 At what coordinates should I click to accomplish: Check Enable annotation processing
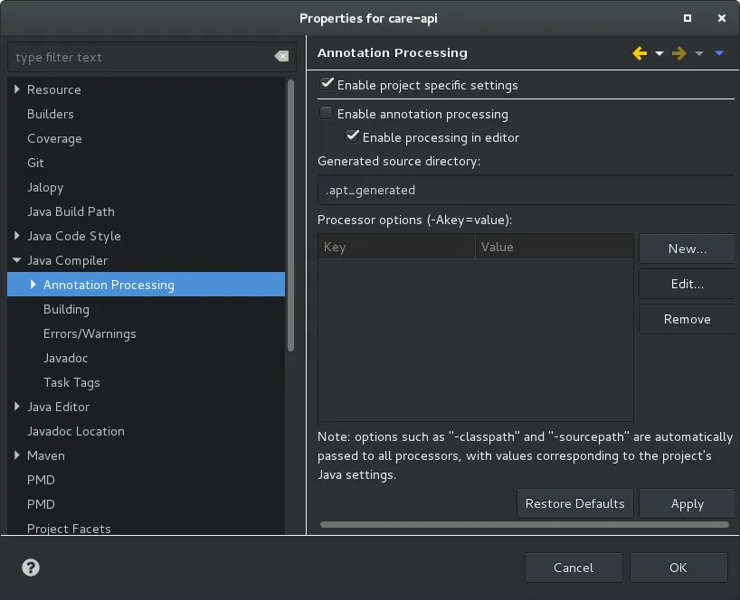point(326,114)
